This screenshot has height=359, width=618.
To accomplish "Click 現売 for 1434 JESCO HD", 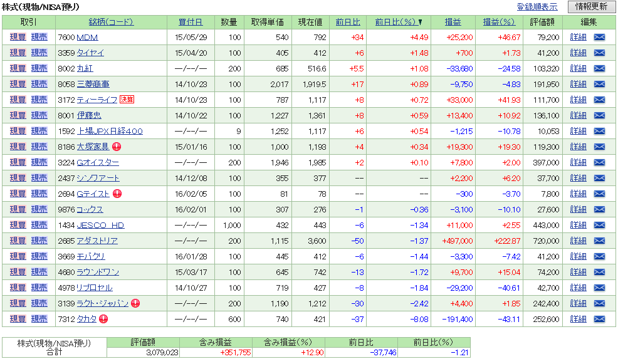I will pos(39,225).
